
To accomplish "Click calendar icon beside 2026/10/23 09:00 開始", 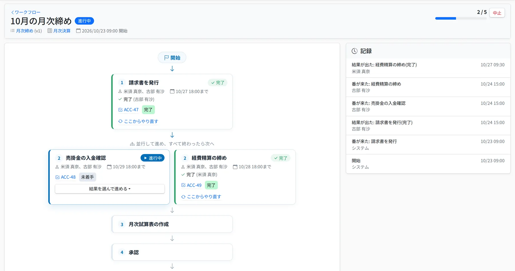I will point(78,31).
